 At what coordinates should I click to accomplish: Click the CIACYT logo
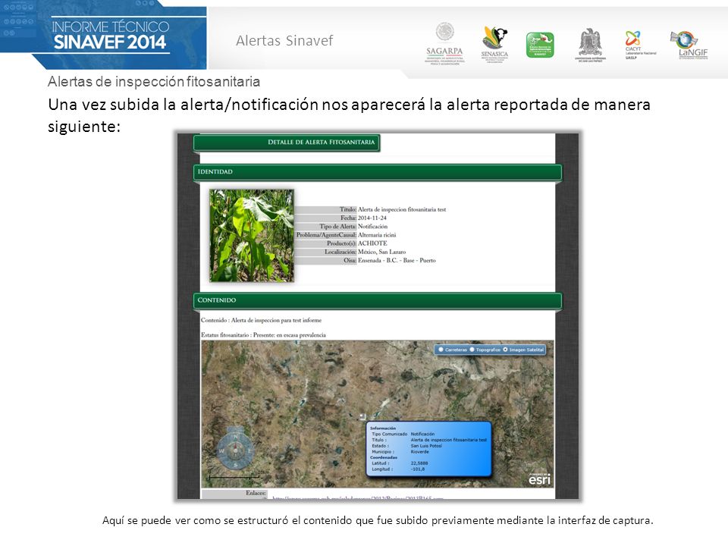point(640,45)
